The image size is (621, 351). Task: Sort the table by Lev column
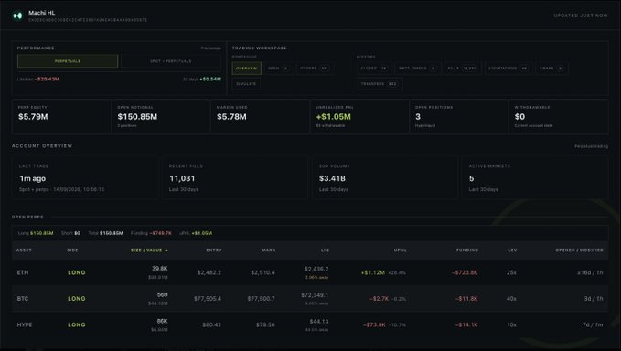point(512,250)
